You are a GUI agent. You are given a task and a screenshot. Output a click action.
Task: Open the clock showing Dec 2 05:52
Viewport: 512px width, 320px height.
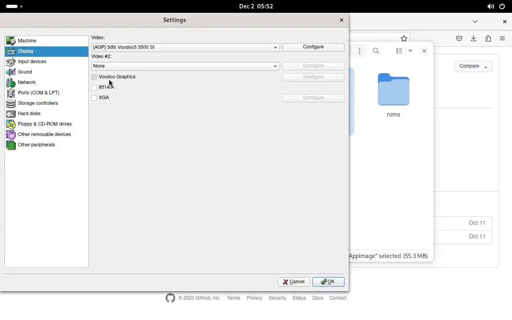256,6
